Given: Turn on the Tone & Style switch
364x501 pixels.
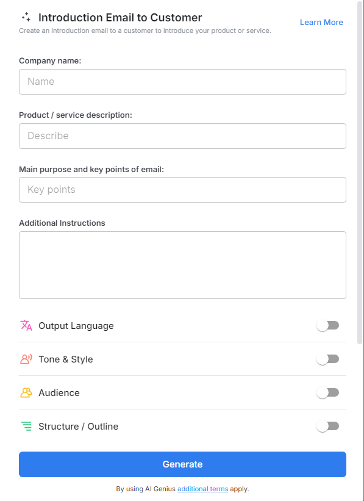Looking at the screenshot, I should 327,359.
